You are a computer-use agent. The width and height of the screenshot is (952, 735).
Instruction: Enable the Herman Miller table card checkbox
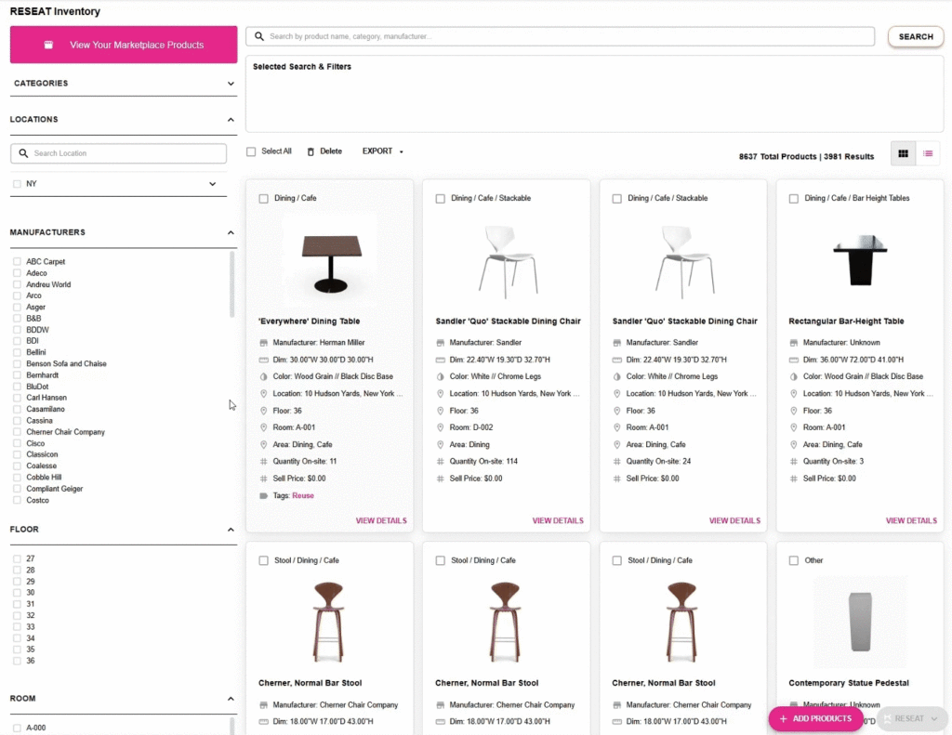[264, 199]
